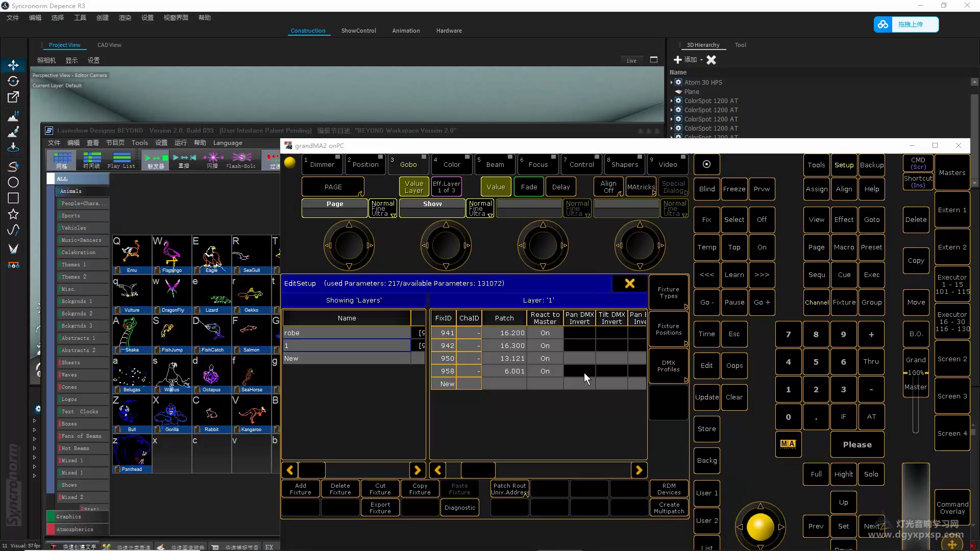Click the yellow MA logo key
Viewport: 980px width, 551px height.
788,444
